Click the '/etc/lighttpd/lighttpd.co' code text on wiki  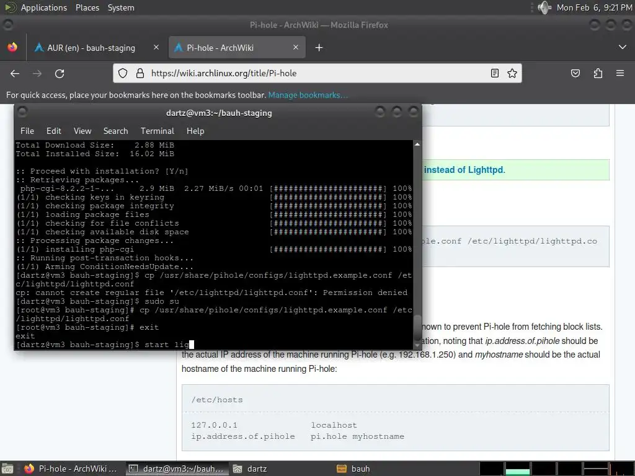pos(532,241)
